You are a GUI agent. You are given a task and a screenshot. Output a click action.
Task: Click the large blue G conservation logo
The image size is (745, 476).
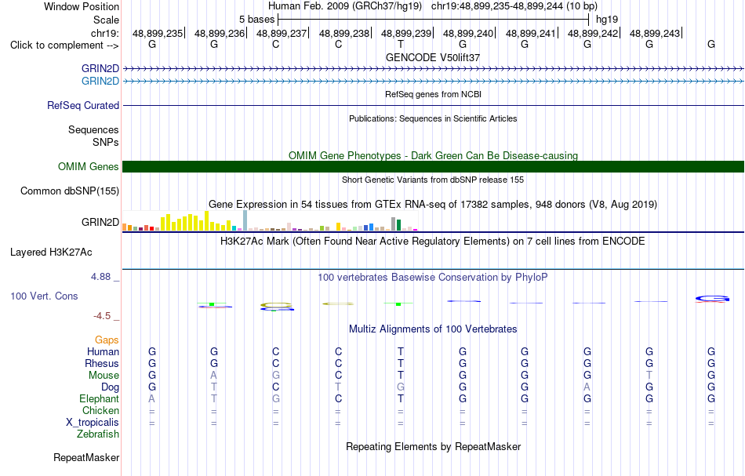(x=712, y=299)
